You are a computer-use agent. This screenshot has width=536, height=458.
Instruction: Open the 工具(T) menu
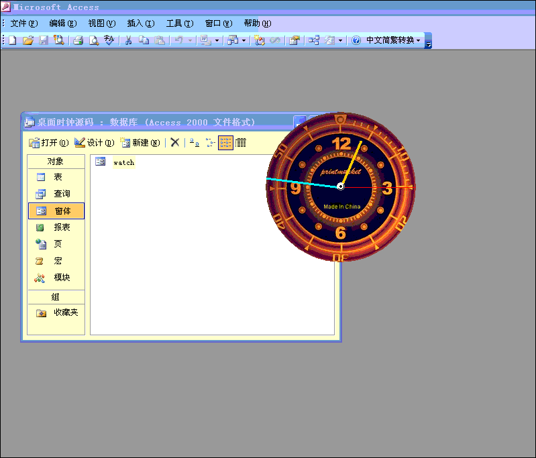(x=180, y=23)
